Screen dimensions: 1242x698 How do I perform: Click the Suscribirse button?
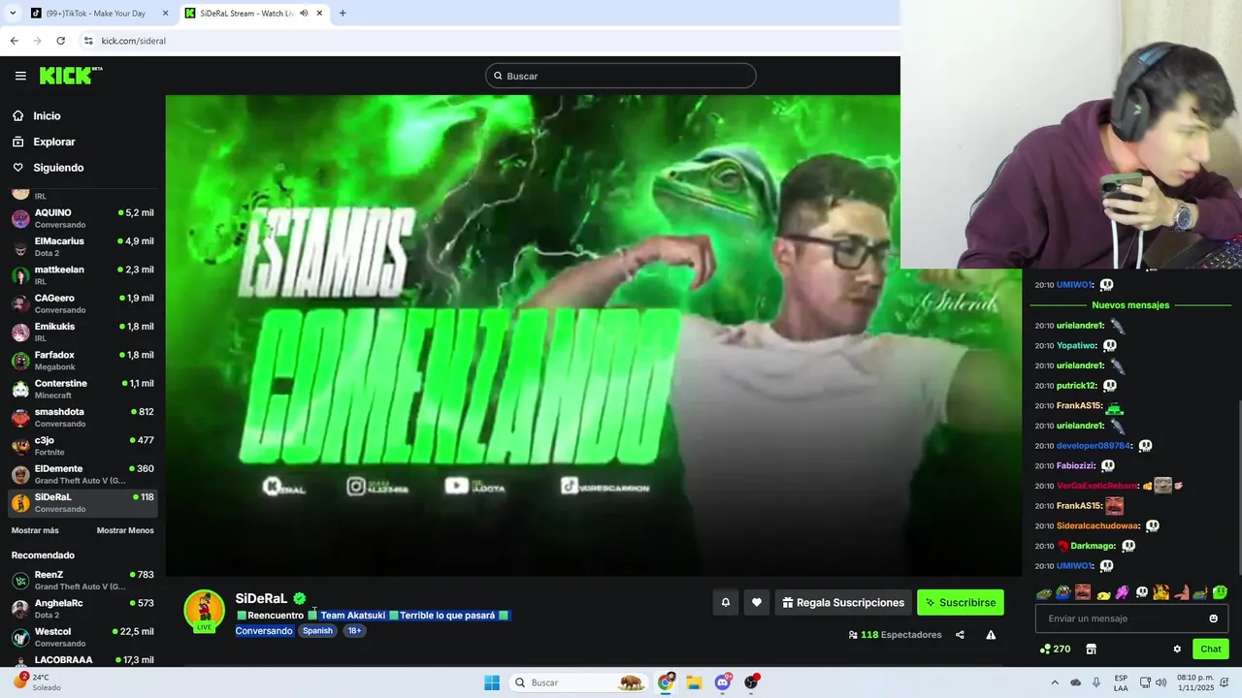(961, 602)
